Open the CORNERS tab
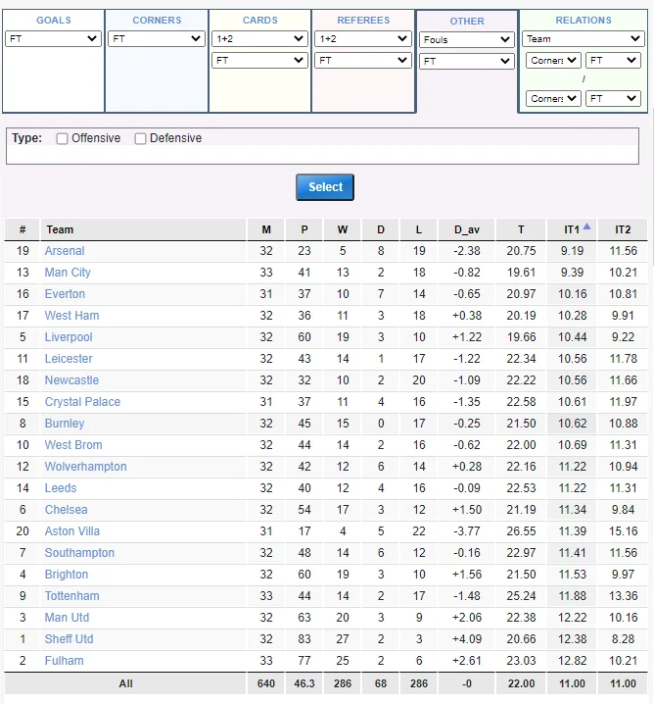The height and width of the screenshot is (704, 654). pos(157,20)
